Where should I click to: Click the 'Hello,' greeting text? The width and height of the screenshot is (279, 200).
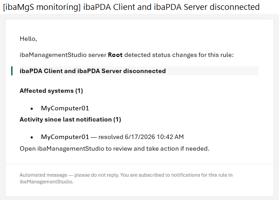[x=28, y=39]
